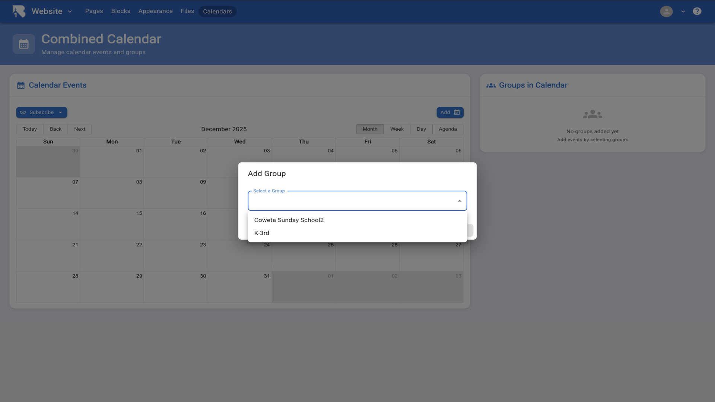Image resolution: width=715 pixels, height=402 pixels.
Task: Switch calendar to Week view
Action: click(x=397, y=129)
